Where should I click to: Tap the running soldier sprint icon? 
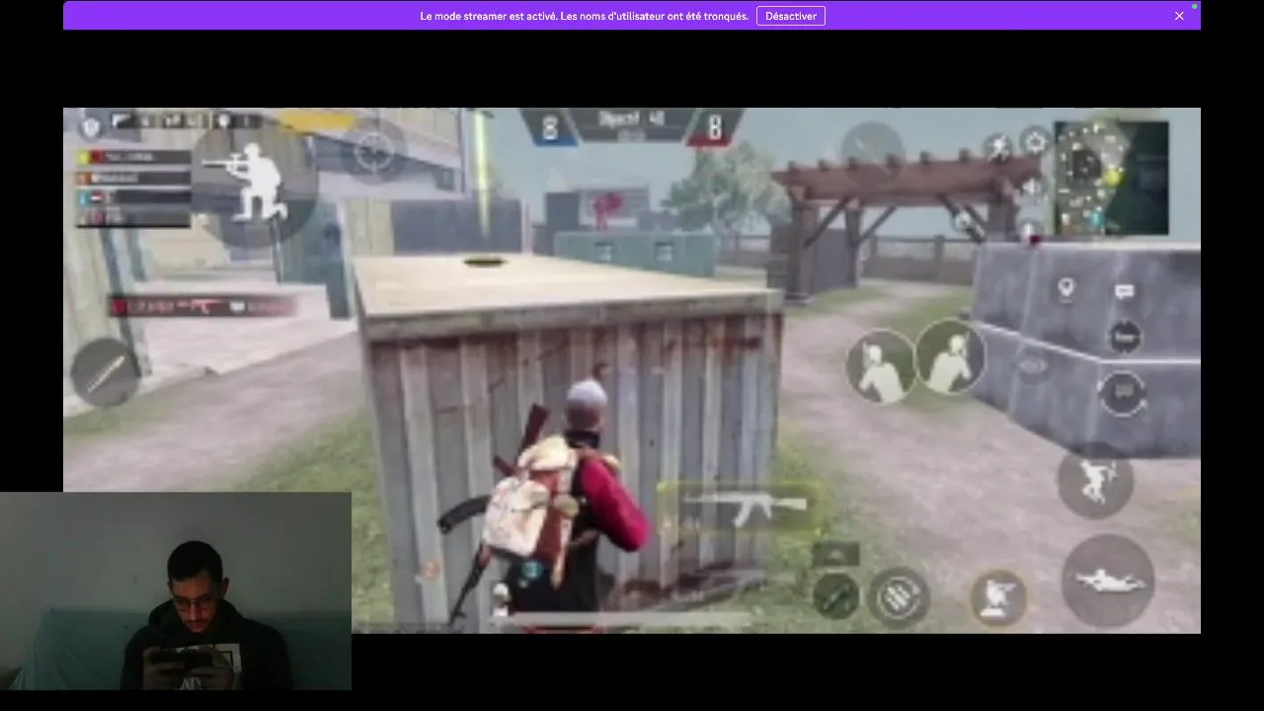click(x=1001, y=148)
